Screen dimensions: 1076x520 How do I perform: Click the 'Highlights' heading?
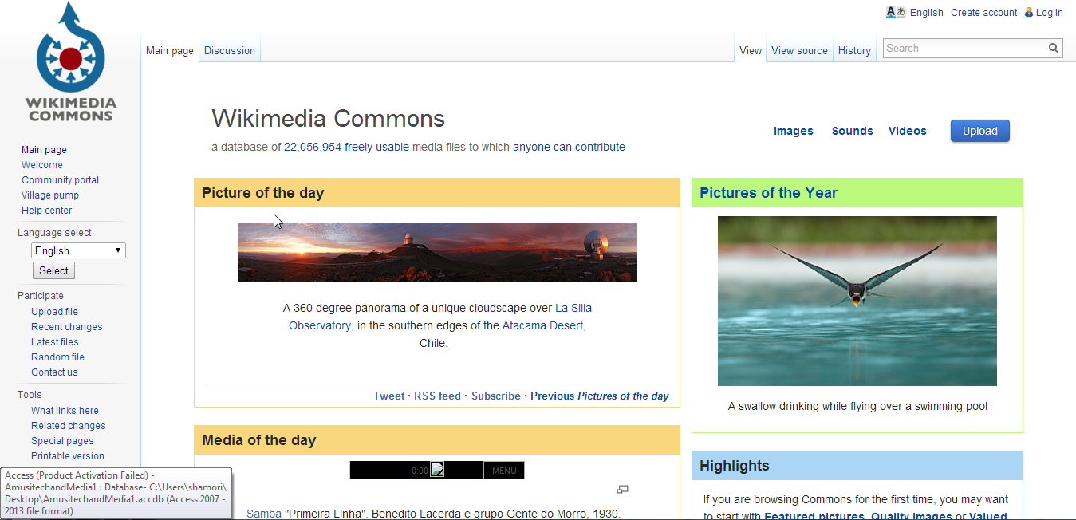pos(735,466)
